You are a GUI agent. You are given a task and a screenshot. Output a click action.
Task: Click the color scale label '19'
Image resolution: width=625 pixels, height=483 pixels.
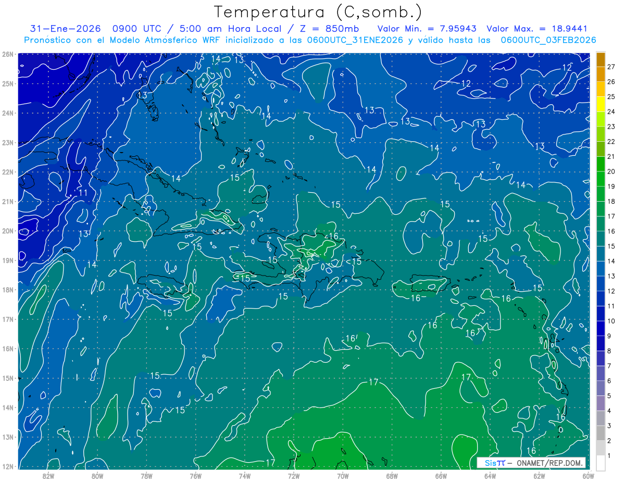[x=611, y=187]
